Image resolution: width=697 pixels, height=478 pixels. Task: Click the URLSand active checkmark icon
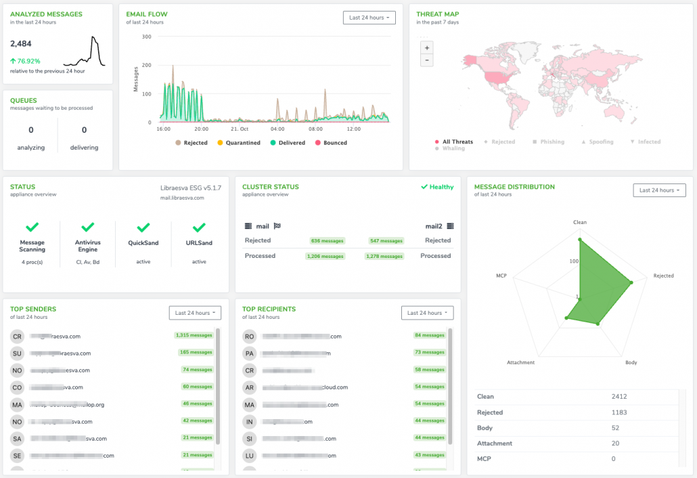click(198, 227)
